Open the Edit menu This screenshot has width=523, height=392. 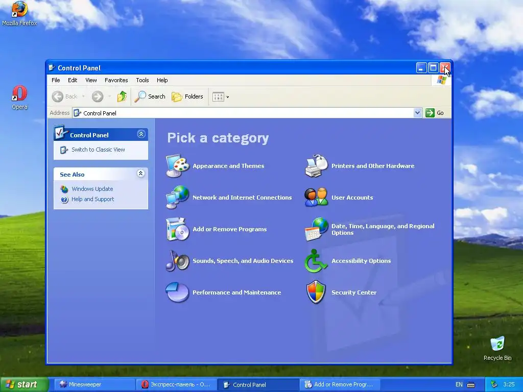73,80
